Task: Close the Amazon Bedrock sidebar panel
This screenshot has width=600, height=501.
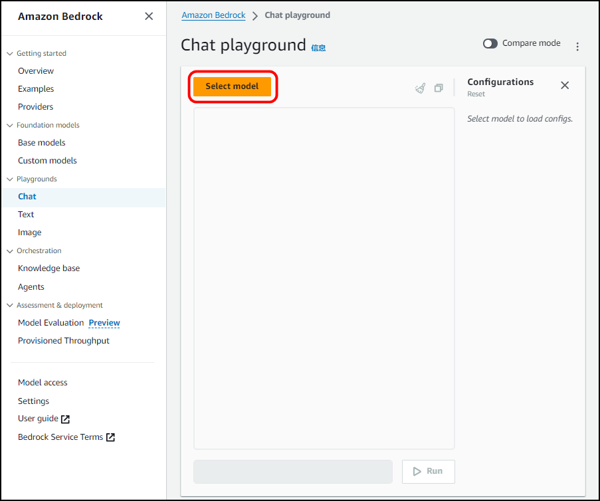Action: click(149, 16)
